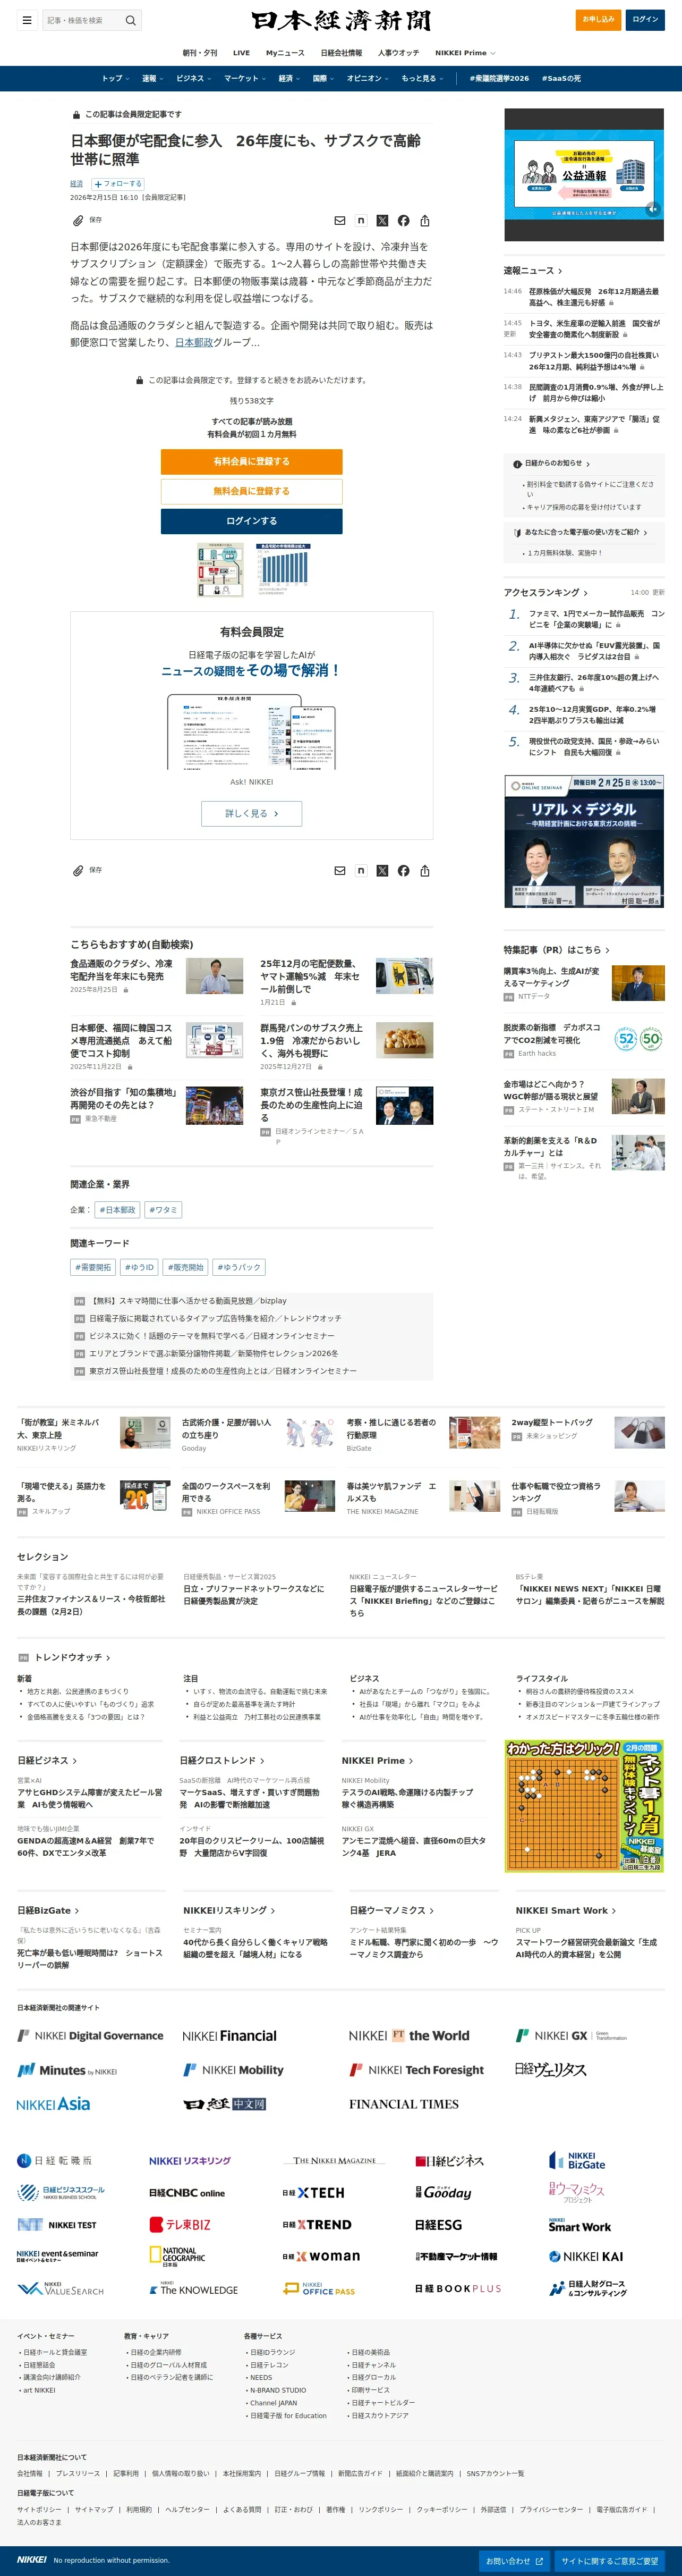Click the bottom Facebook share icon
The height and width of the screenshot is (2576, 682).
click(403, 871)
